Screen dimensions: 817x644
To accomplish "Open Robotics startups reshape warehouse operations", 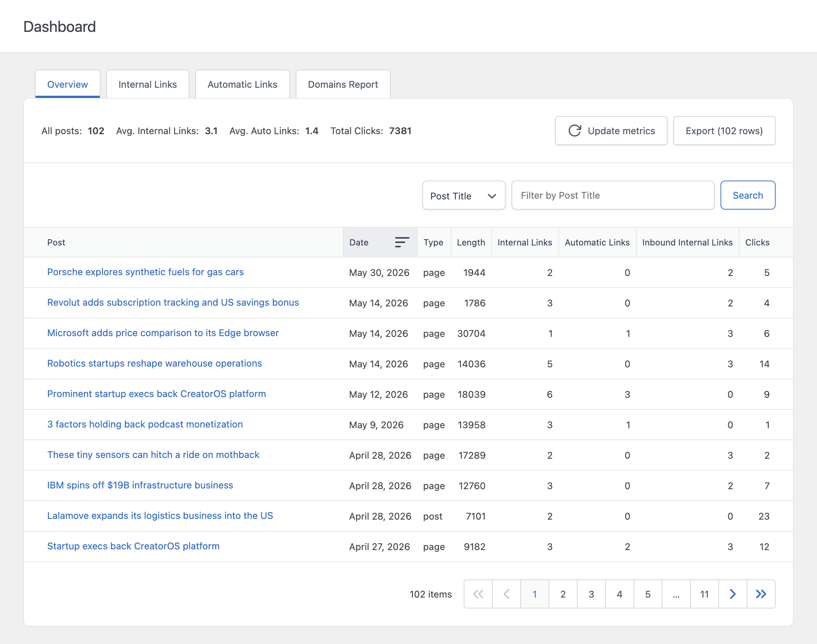I will coord(154,363).
